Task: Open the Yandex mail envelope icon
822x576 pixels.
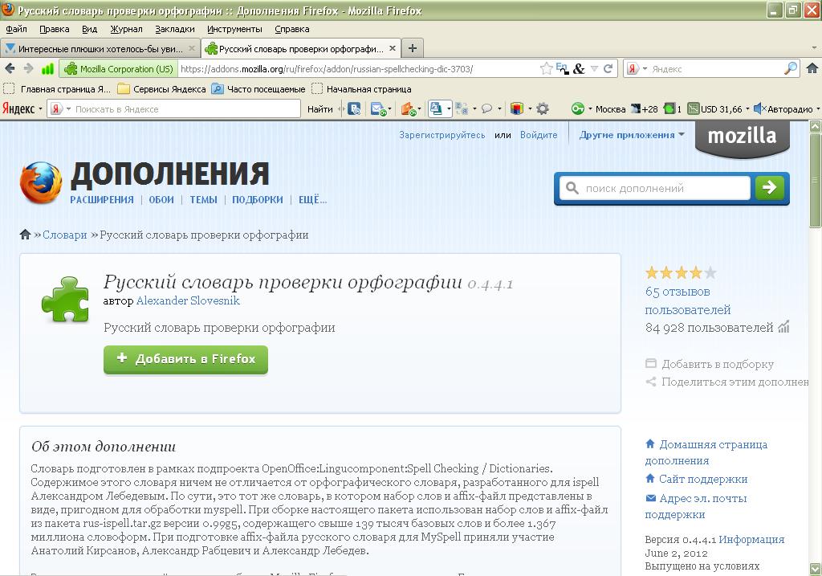Action: tap(377, 108)
